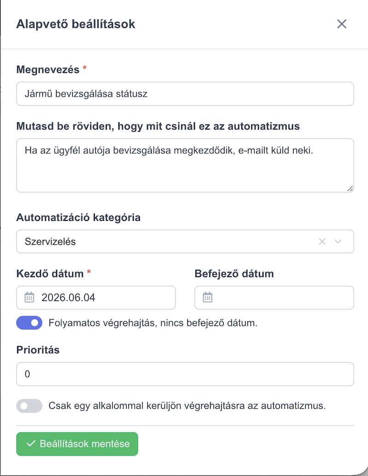Save settings with Beállítások mentése
Image resolution: width=368 pixels, height=476 pixels.
[x=77, y=444]
